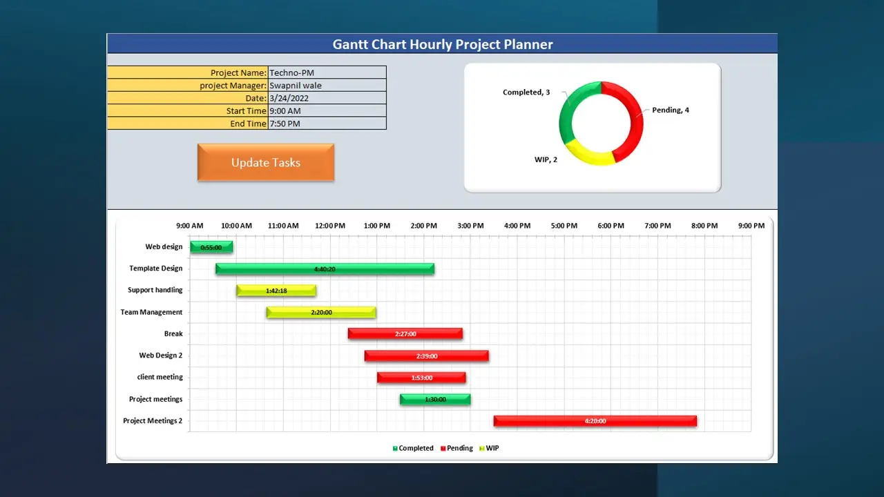The height and width of the screenshot is (497, 884).
Task: Click the Project Meetings 2 red bar
Action: coord(595,421)
